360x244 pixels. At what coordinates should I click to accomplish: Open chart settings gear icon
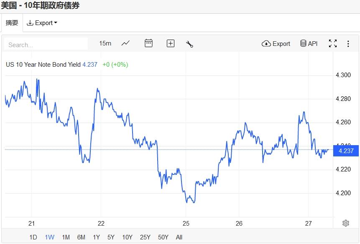pyautogui.click(x=346, y=223)
